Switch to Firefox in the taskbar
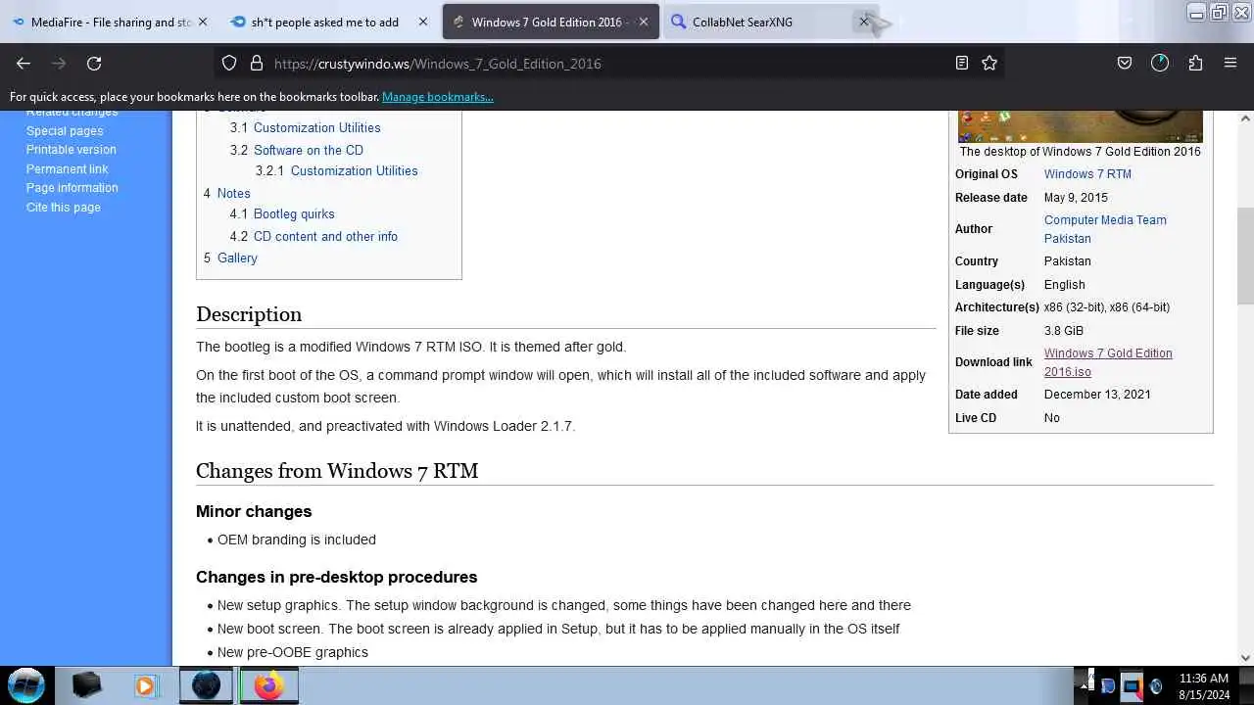 268,685
